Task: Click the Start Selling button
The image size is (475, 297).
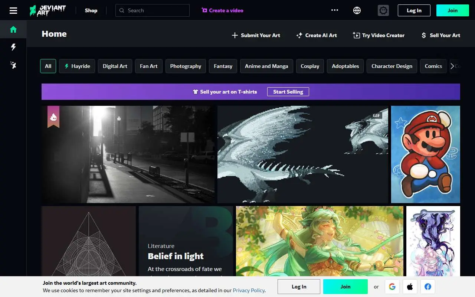Action: (288, 92)
